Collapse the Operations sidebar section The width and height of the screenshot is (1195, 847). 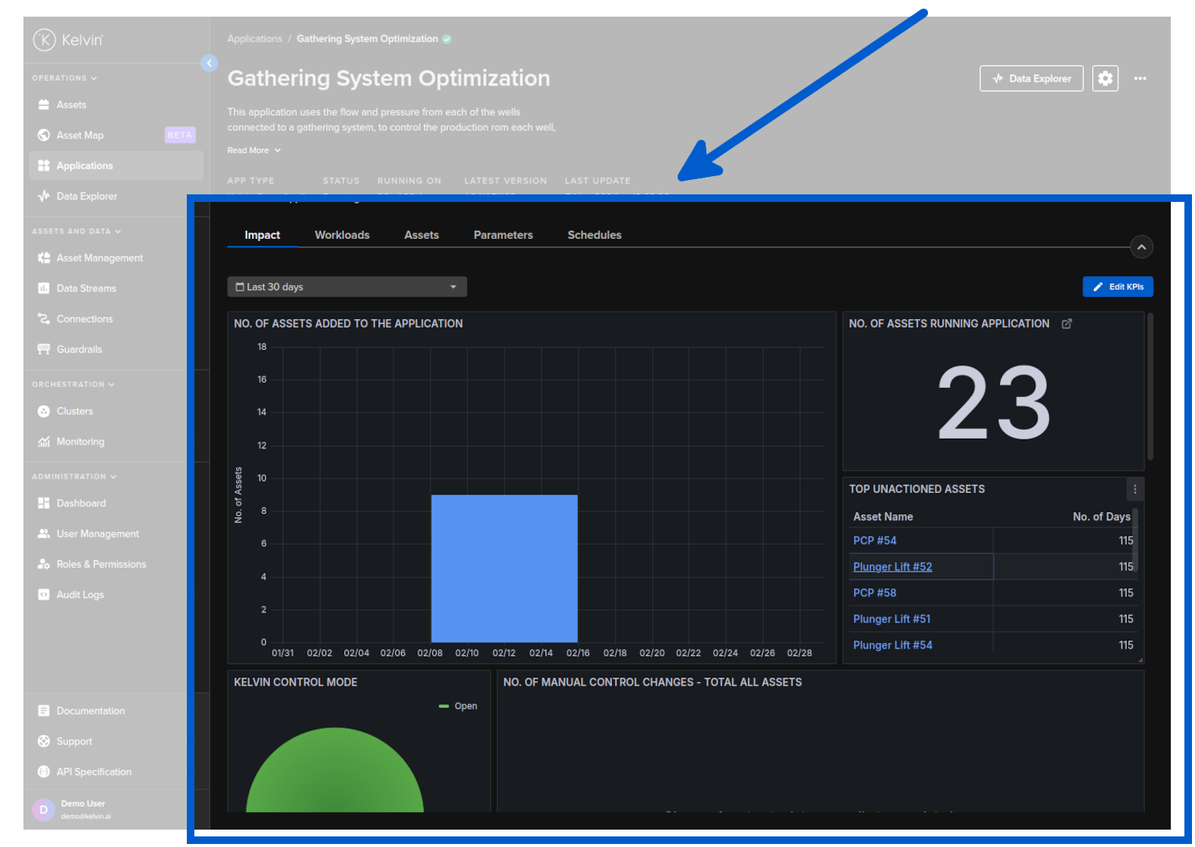64,78
